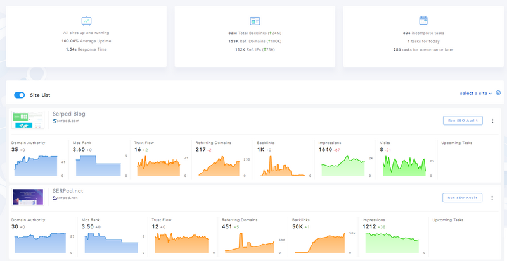
Task: Click Moz Rank value 3.60
Action: click(x=79, y=150)
